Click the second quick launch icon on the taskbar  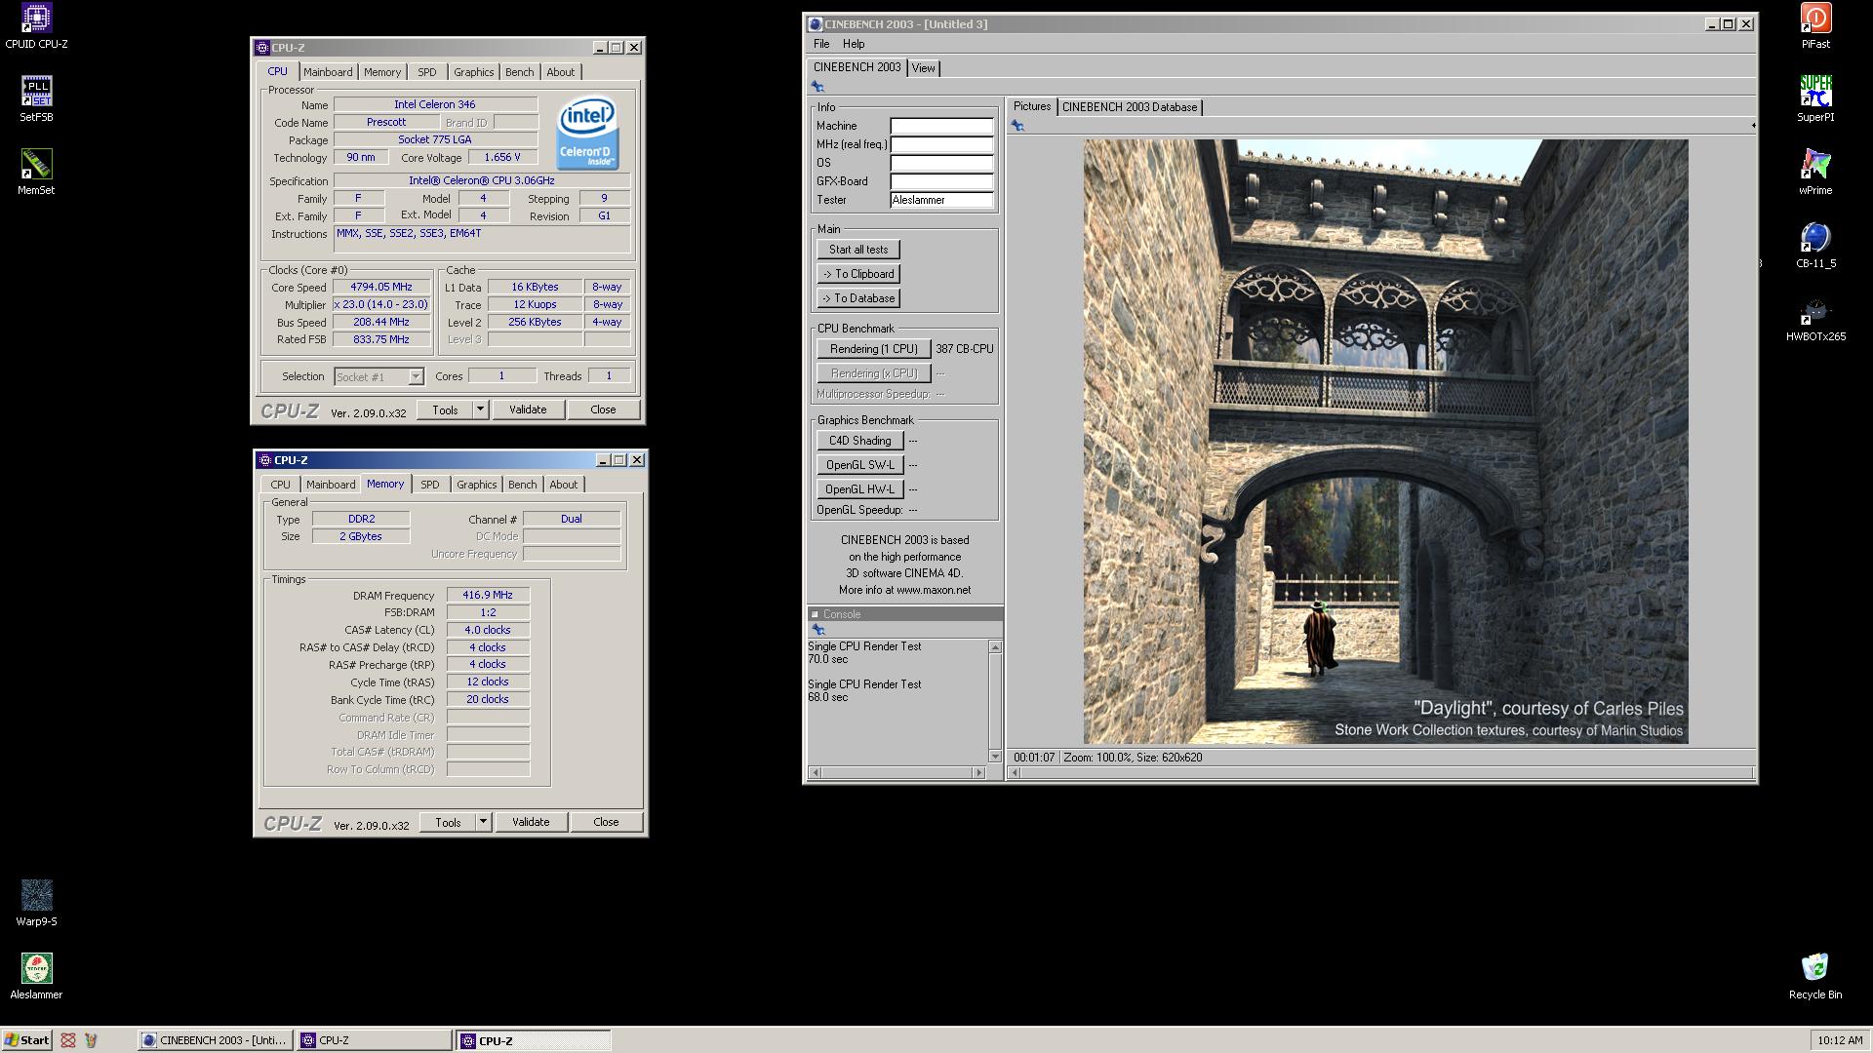pyautogui.click(x=91, y=1040)
